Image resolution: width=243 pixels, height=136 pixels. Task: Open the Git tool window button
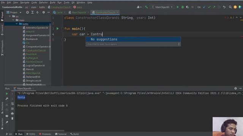(x=9, y=134)
